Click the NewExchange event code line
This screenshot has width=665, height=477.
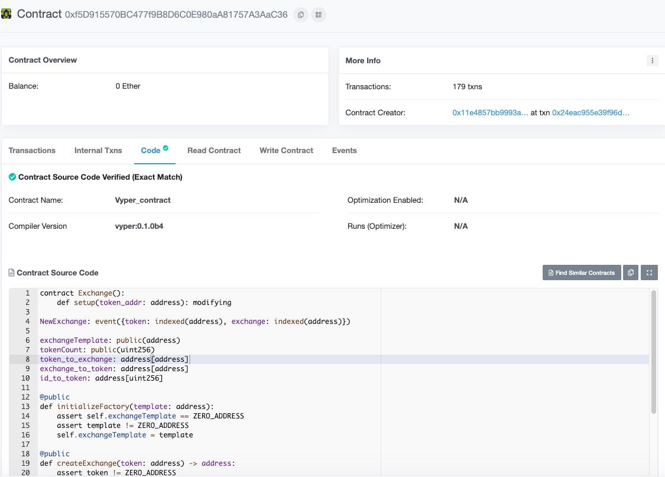coord(195,322)
